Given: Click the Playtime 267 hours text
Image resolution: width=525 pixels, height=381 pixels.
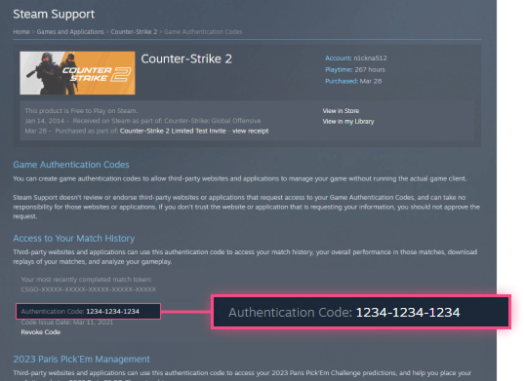Looking at the screenshot, I should click(x=355, y=69).
